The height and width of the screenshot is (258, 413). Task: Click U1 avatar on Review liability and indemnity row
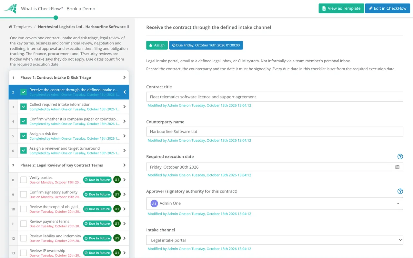(117, 238)
